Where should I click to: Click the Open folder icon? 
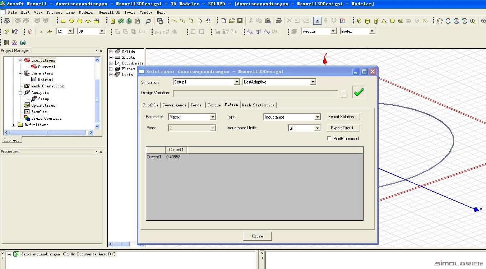click(x=232, y=21)
